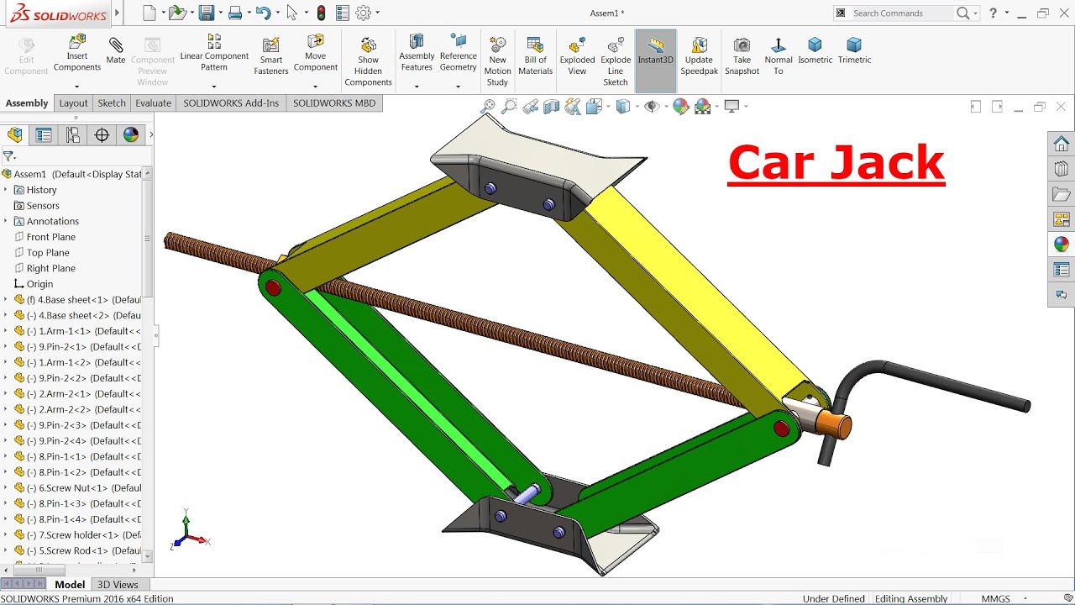
Task: Switch view to Normal To
Action: pyautogui.click(x=779, y=55)
